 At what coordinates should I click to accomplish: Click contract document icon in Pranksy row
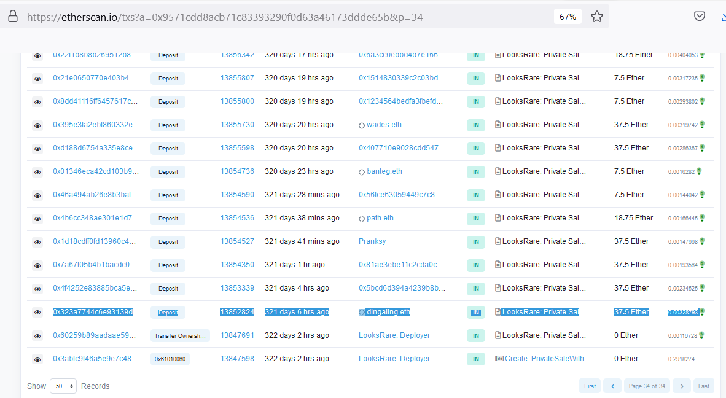[x=498, y=241]
